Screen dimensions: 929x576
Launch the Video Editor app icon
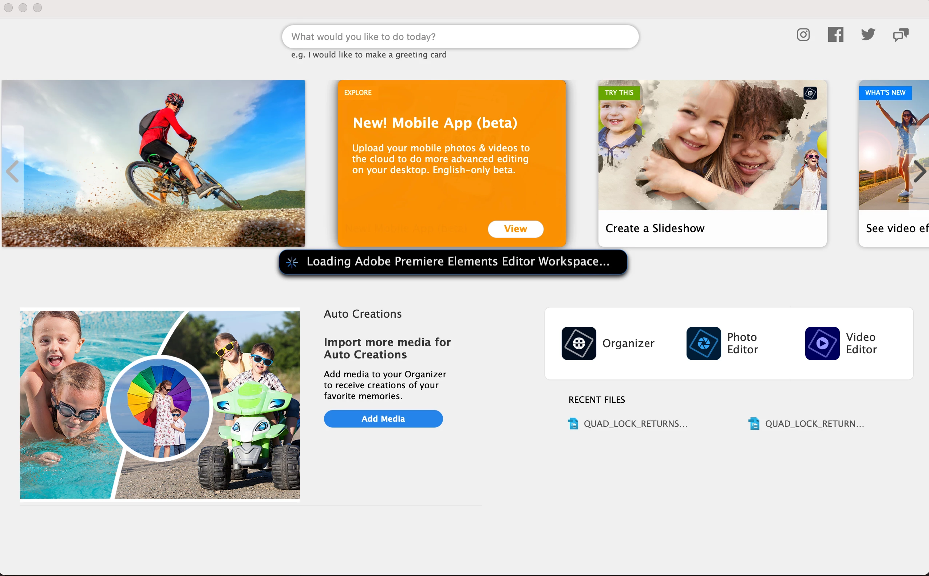(822, 343)
